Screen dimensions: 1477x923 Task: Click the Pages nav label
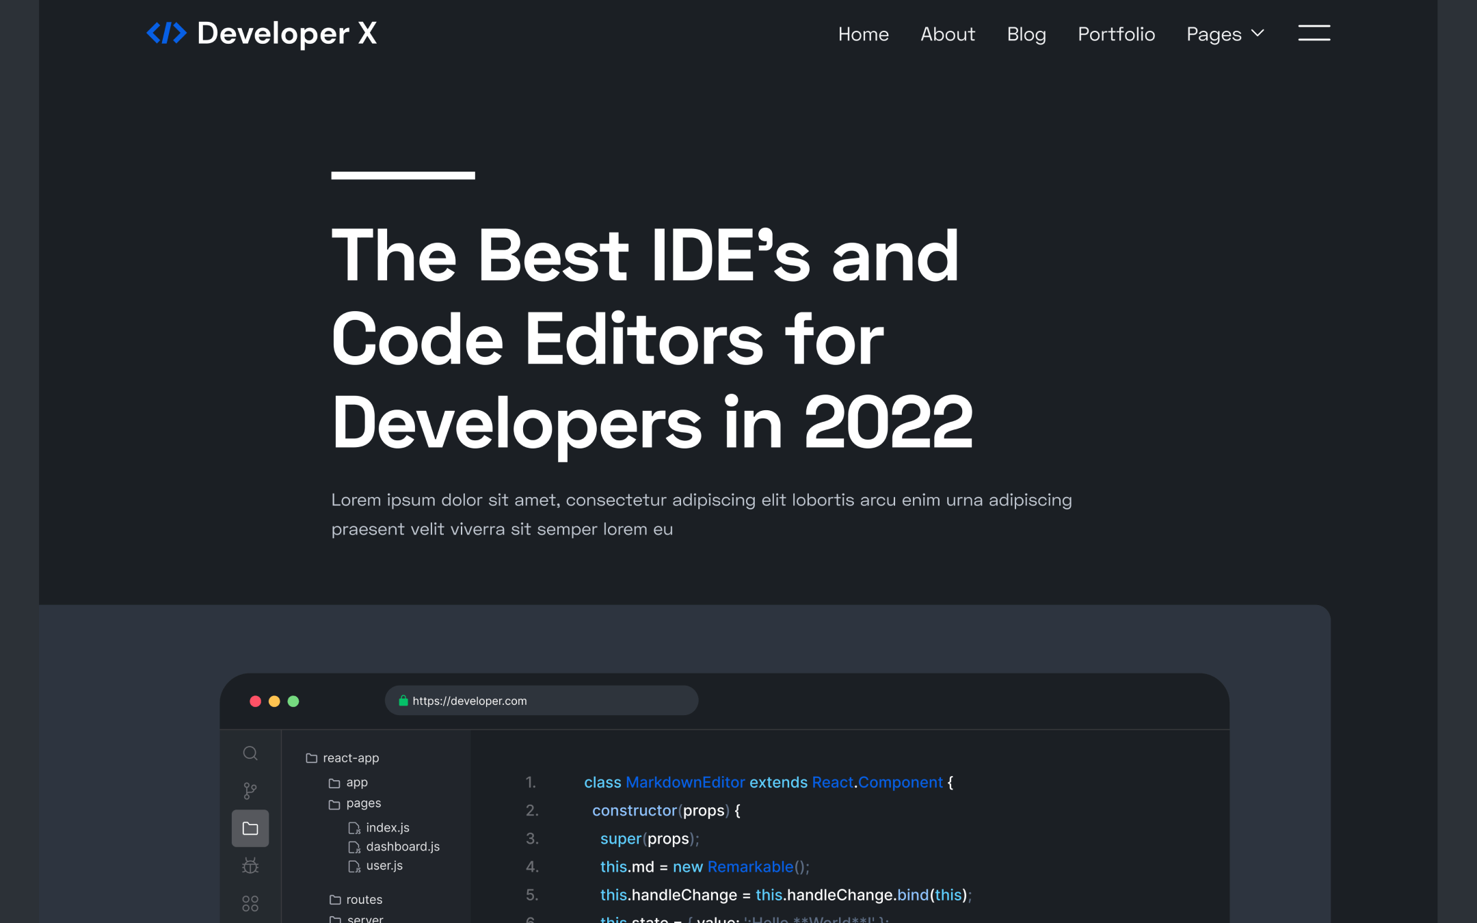(1214, 34)
